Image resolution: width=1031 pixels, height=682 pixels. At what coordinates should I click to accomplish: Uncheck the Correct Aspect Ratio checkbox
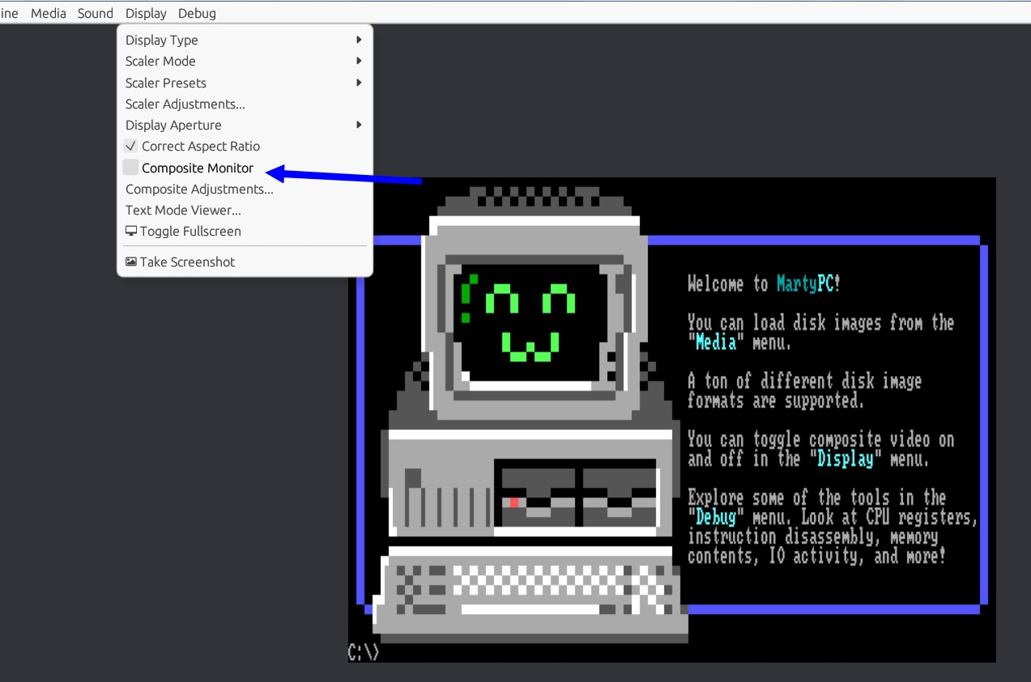pos(130,146)
